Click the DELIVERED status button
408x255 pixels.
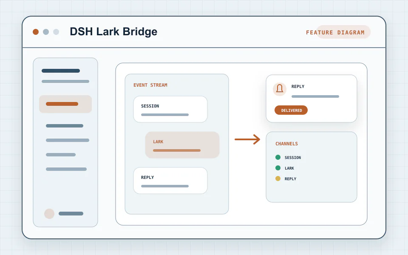click(x=291, y=110)
